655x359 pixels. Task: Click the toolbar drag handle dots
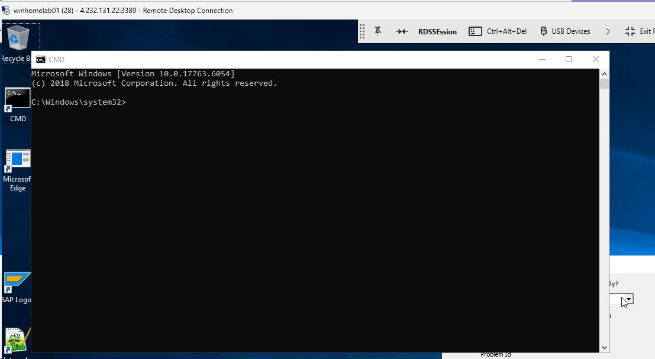tap(362, 31)
